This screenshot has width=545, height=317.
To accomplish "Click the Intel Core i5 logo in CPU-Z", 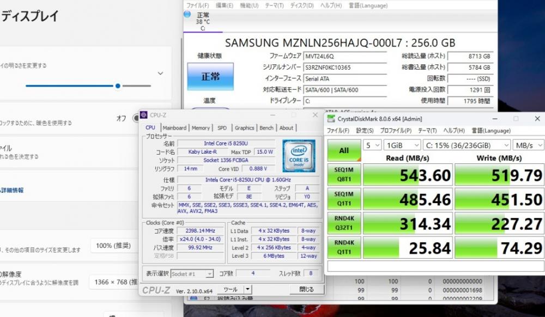I will [x=299, y=156].
